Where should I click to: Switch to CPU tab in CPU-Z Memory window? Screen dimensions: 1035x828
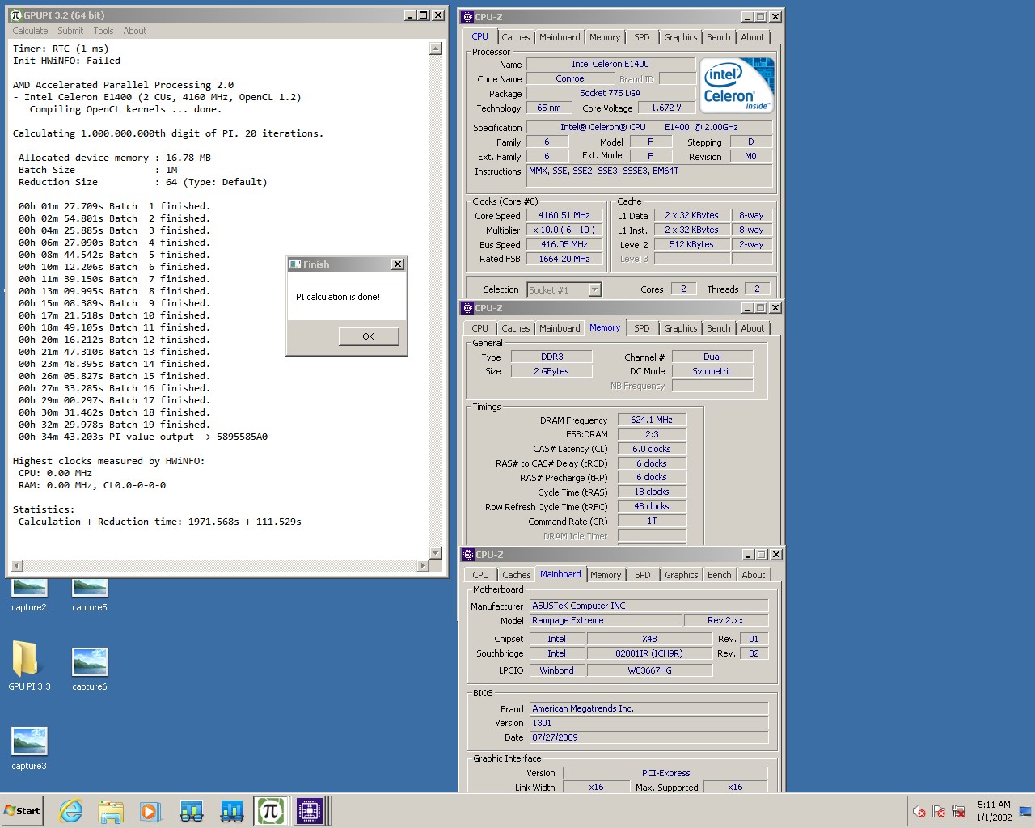(480, 328)
